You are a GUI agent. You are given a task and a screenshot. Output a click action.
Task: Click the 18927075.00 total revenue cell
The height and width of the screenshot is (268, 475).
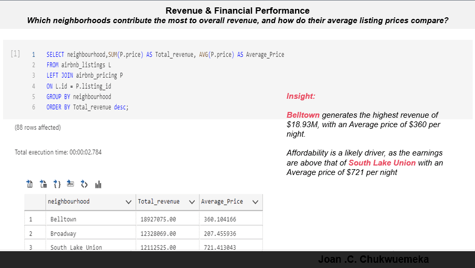[x=158, y=219]
